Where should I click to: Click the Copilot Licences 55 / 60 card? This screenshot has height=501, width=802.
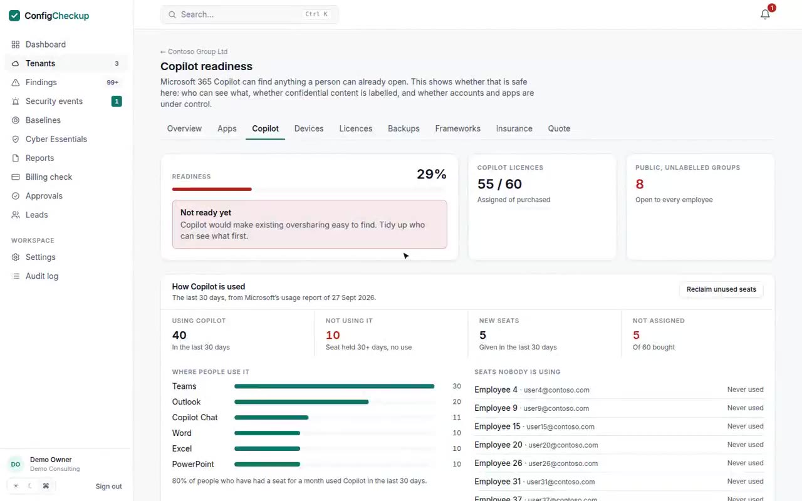(x=543, y=207)
